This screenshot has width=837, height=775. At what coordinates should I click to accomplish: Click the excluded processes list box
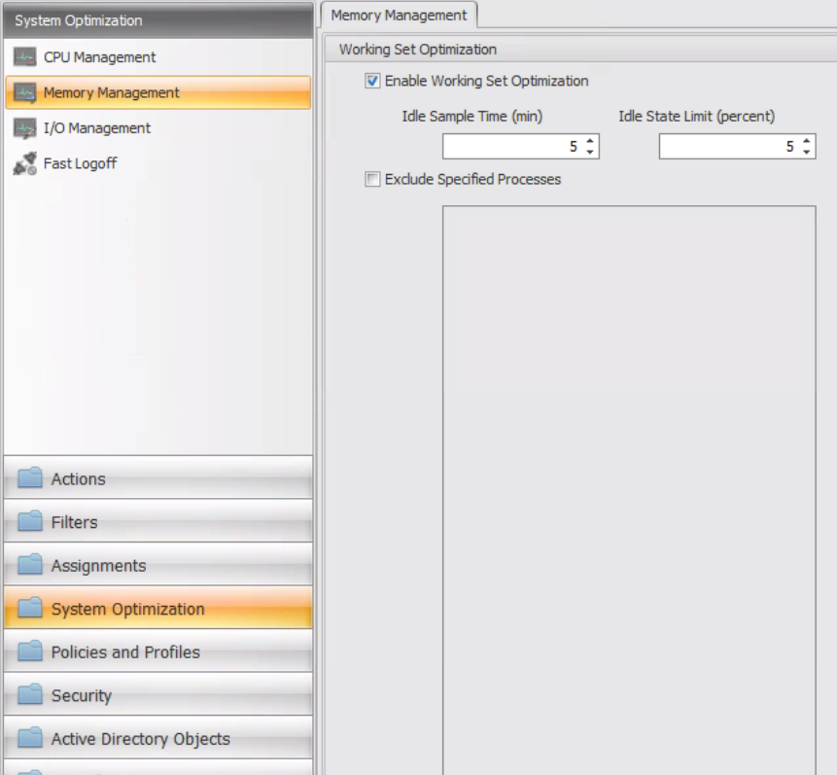pos(629,490)
